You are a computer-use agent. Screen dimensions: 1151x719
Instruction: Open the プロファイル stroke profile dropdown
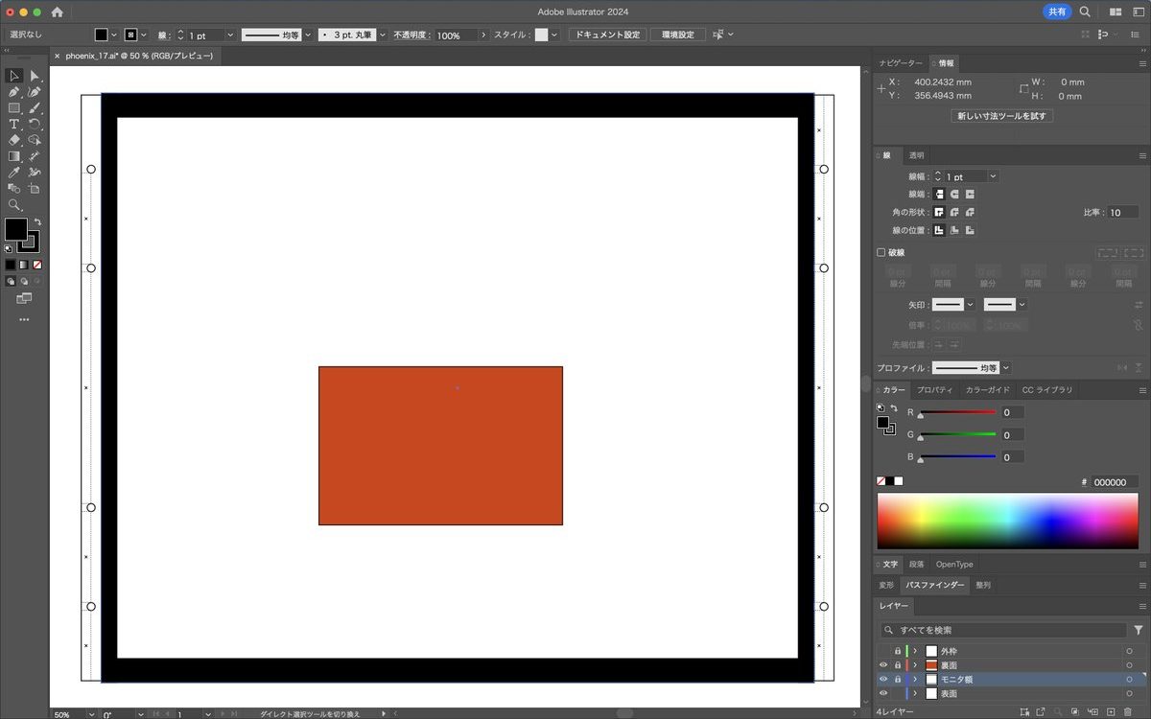(x=1005, y=368)
